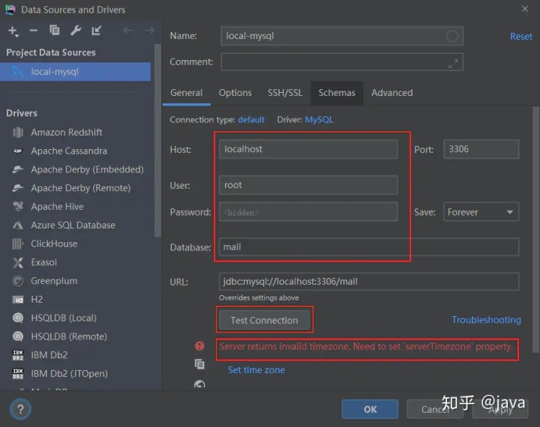540x427 pixels.
Task: Open the Save password dropdown
Action: (x=481, y=212)
